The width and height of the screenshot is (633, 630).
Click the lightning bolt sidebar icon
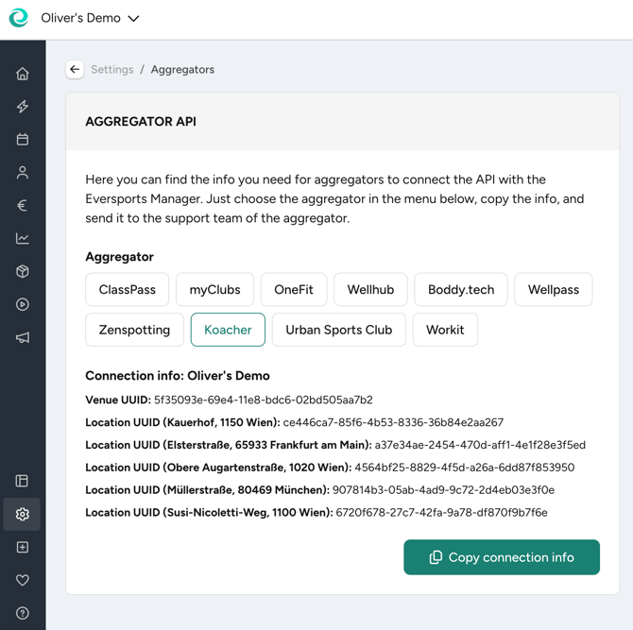pyautogui.click(x=23, y=107)
